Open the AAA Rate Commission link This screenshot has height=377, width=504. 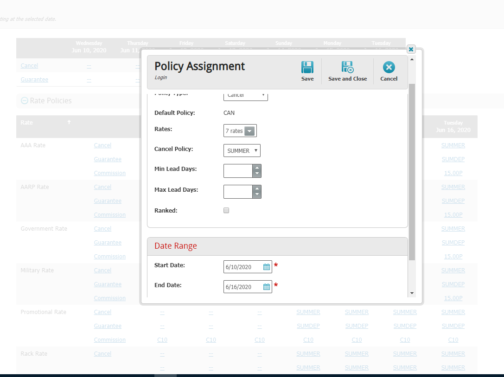coord(109,173)
